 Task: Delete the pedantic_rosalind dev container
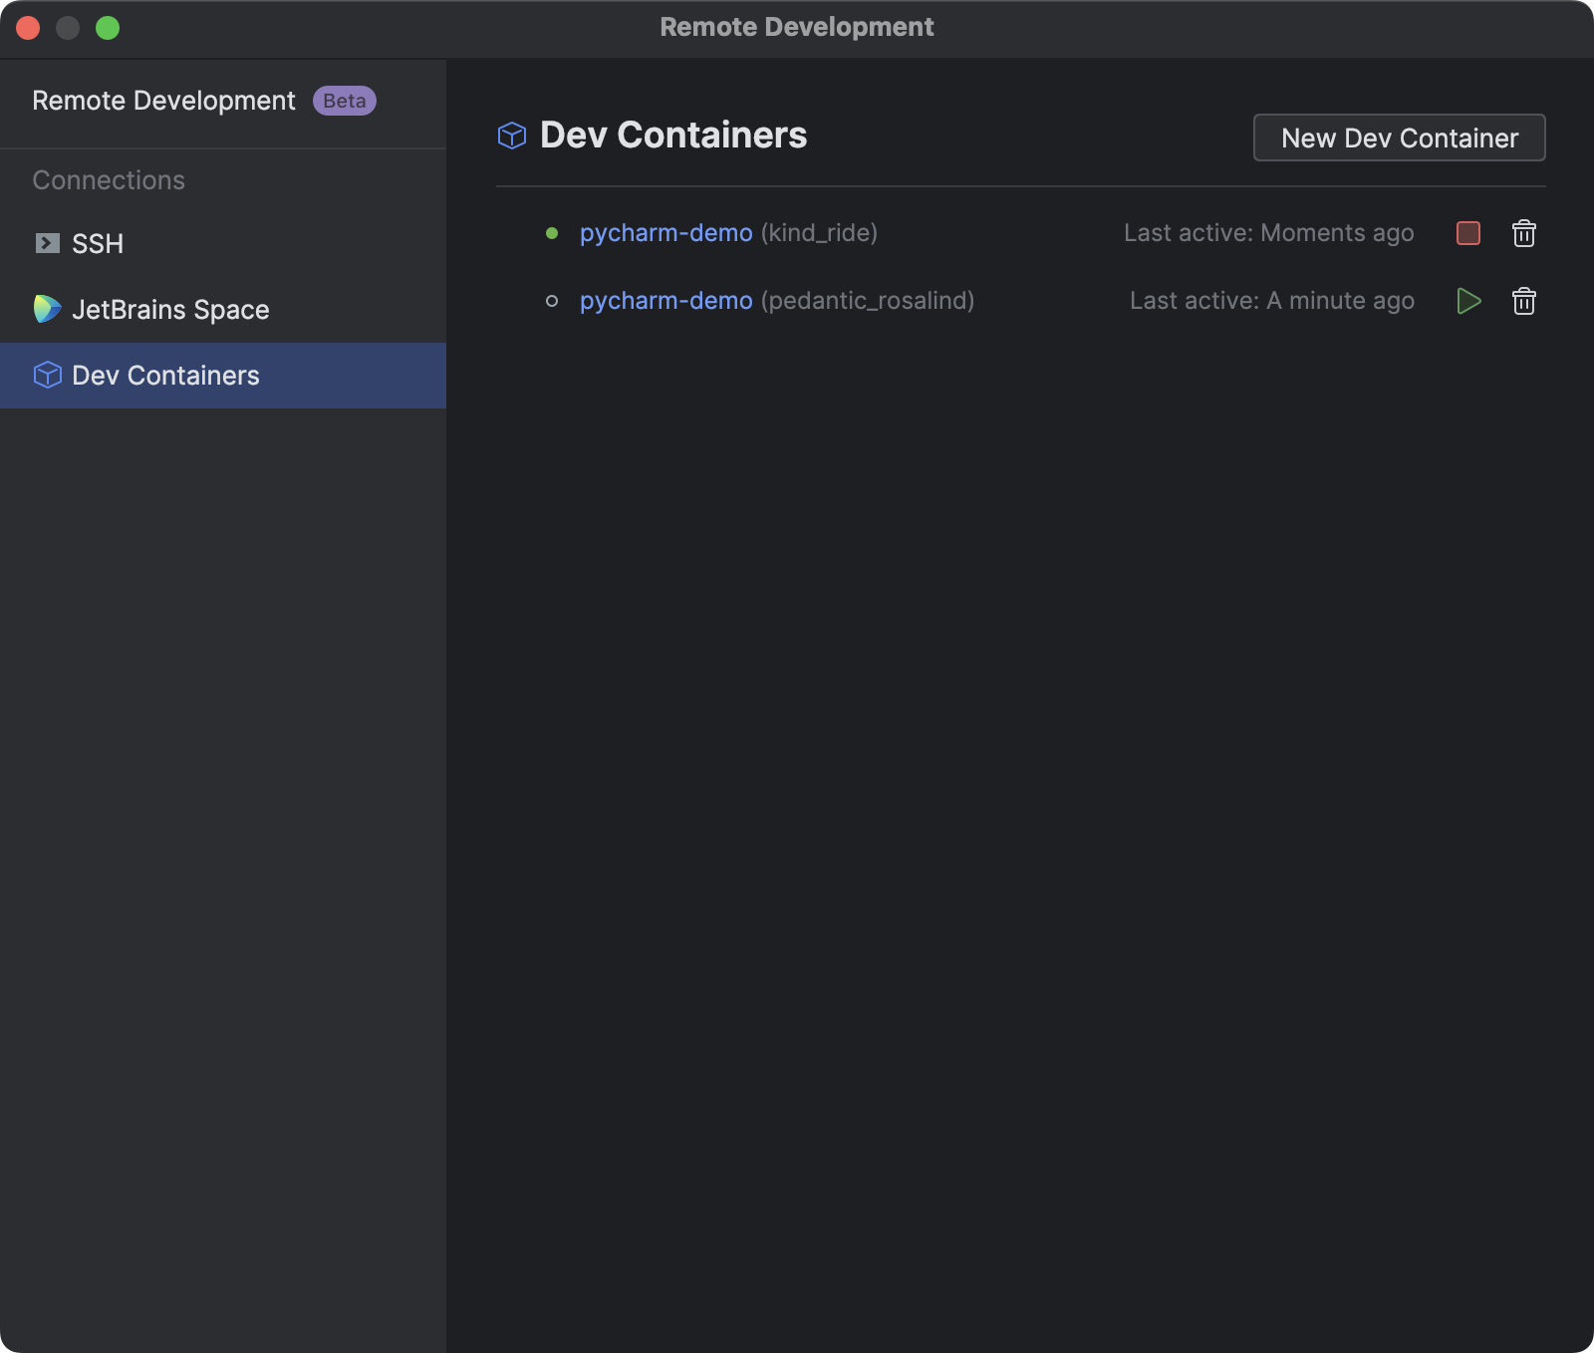click(x=1523, y=301)
